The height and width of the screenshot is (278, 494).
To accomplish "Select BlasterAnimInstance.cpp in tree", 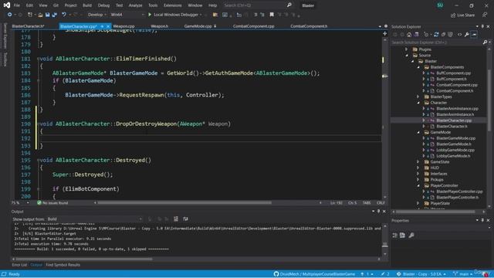I will click(x=457, y=108).
